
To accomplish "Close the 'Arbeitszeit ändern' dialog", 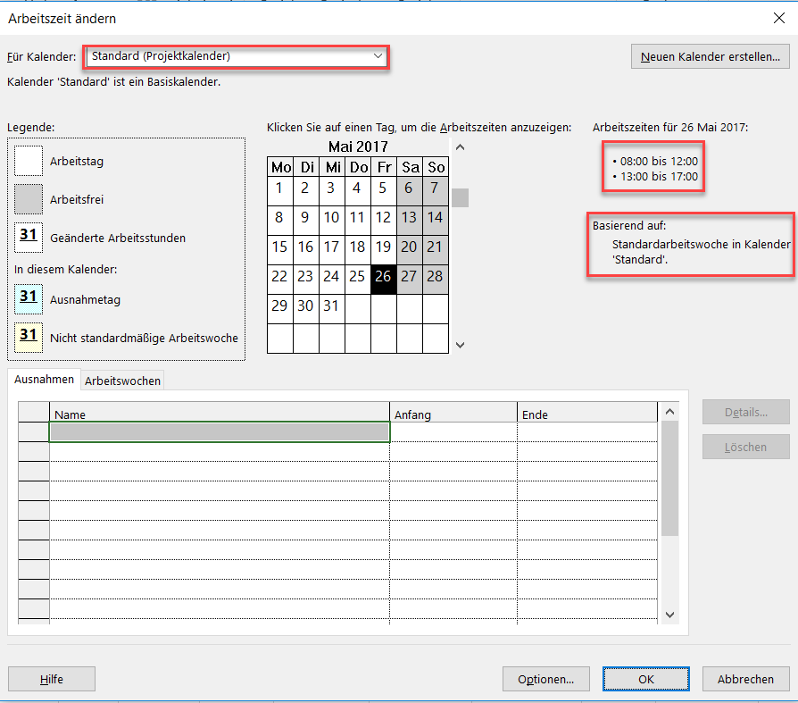I will pos(776,18).
